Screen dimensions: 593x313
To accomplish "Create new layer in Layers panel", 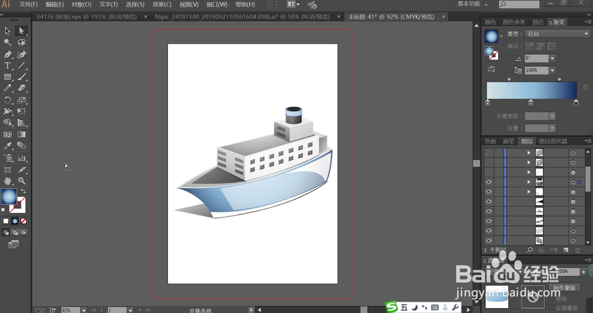I will coord(566,250).
